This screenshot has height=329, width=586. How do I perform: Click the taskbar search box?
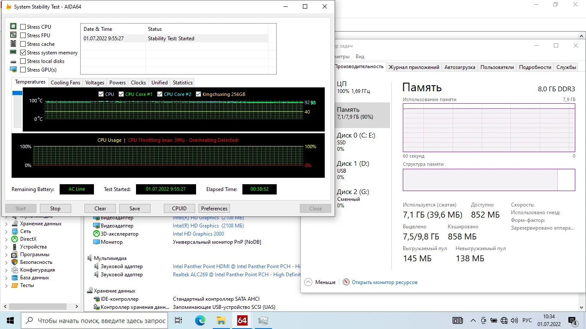[x=94, y=320]
